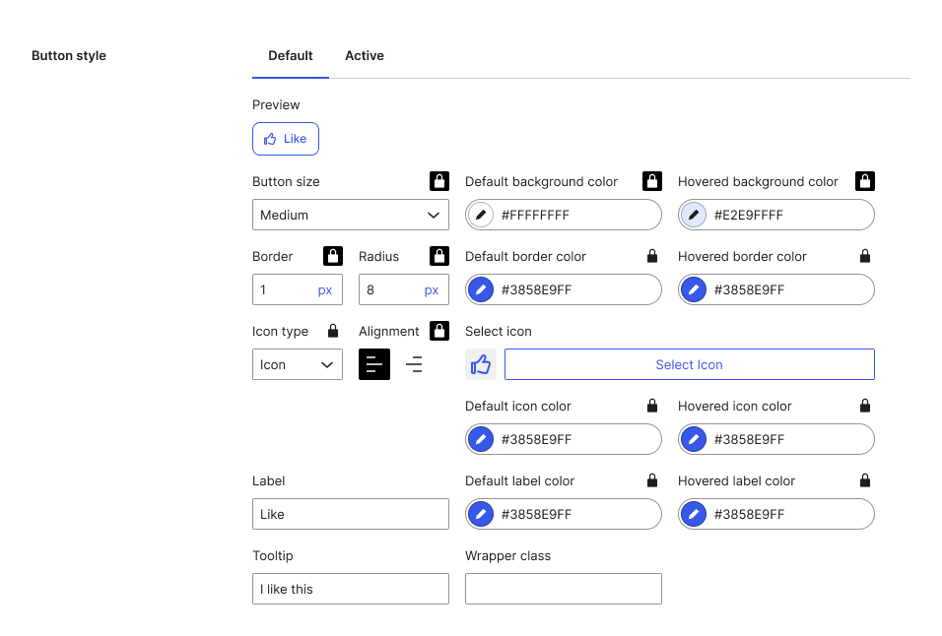The width and height of the screenshot is (942, 636).
Task: Click the Wrapper class input field
Action: 563,589
